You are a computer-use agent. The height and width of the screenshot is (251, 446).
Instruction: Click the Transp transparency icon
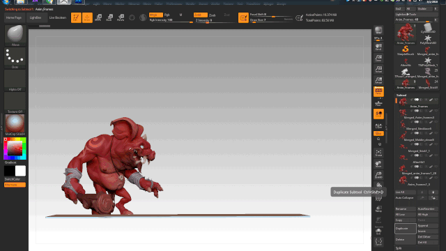click(378, 208)
